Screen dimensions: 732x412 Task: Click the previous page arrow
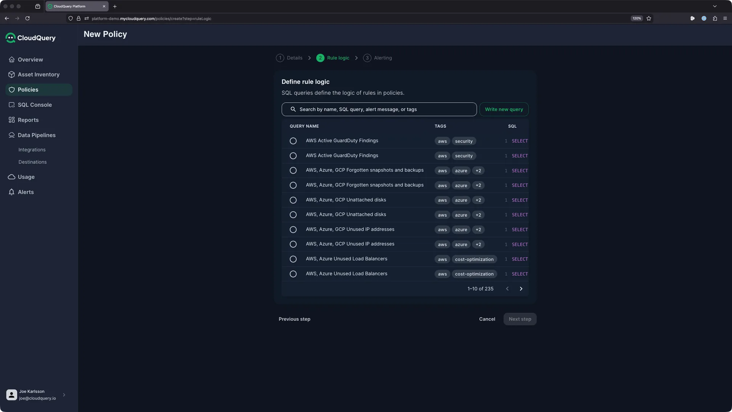507,289
